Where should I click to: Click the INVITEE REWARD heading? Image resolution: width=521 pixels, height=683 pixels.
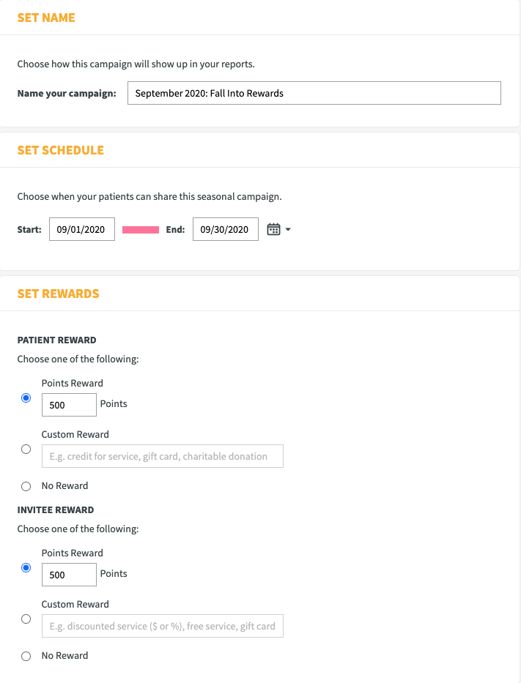point(56,510)
